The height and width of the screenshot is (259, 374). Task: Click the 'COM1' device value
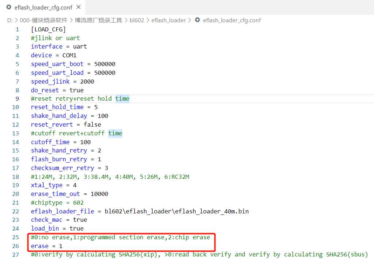click(x=69, y=55)
